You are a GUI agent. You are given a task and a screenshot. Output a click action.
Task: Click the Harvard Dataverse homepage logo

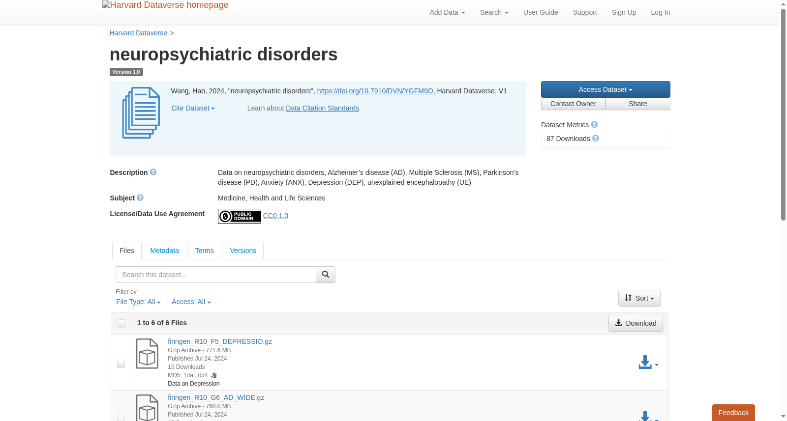tap(165, 5)
